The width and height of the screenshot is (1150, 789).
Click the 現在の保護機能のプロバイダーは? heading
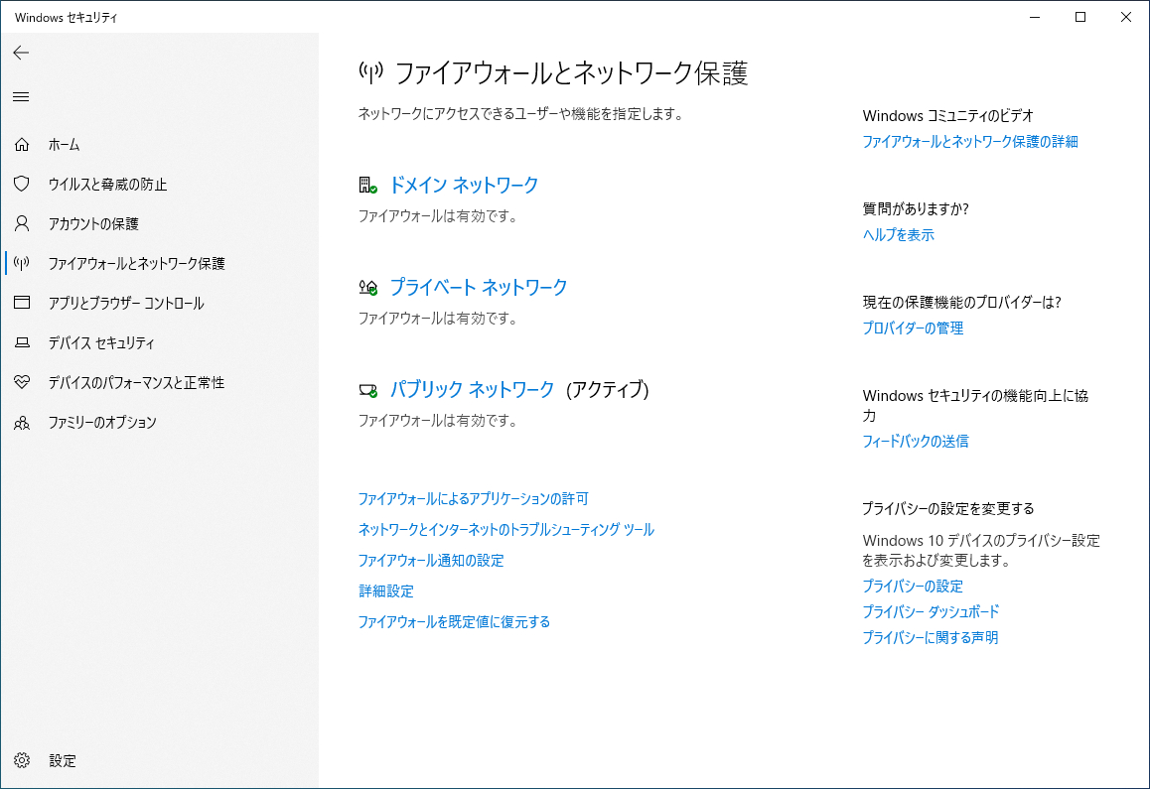click(x=962, y=302)
